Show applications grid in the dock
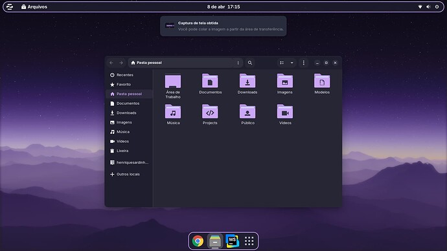This screenshot has width=447, height=251. (x=249, y=241)
